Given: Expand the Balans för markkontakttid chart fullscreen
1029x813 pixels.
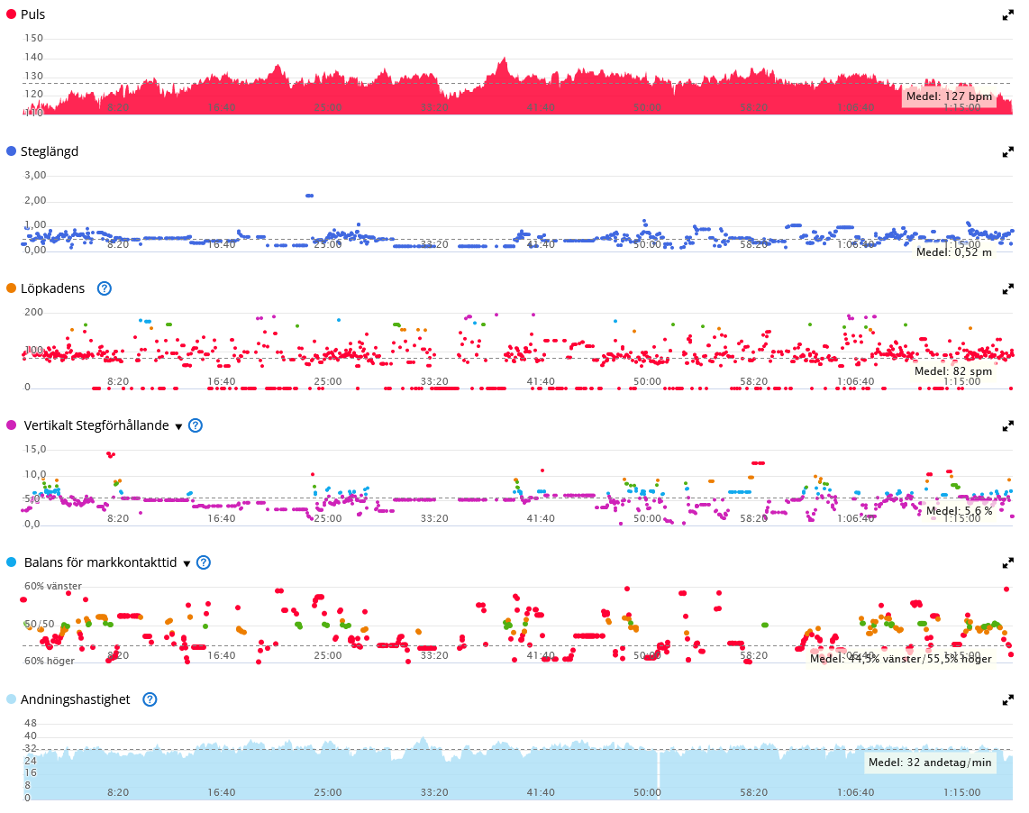Looking at the screenshot, I should point(1008,562).
